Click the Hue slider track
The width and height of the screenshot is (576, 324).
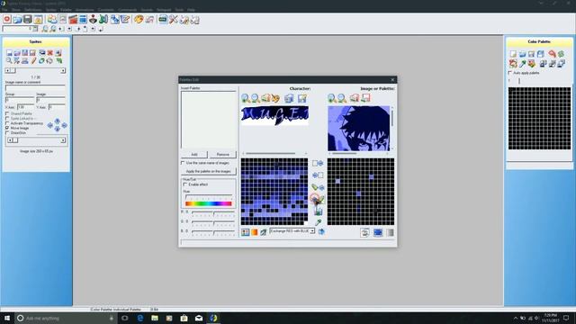click(x=209, y=198)
